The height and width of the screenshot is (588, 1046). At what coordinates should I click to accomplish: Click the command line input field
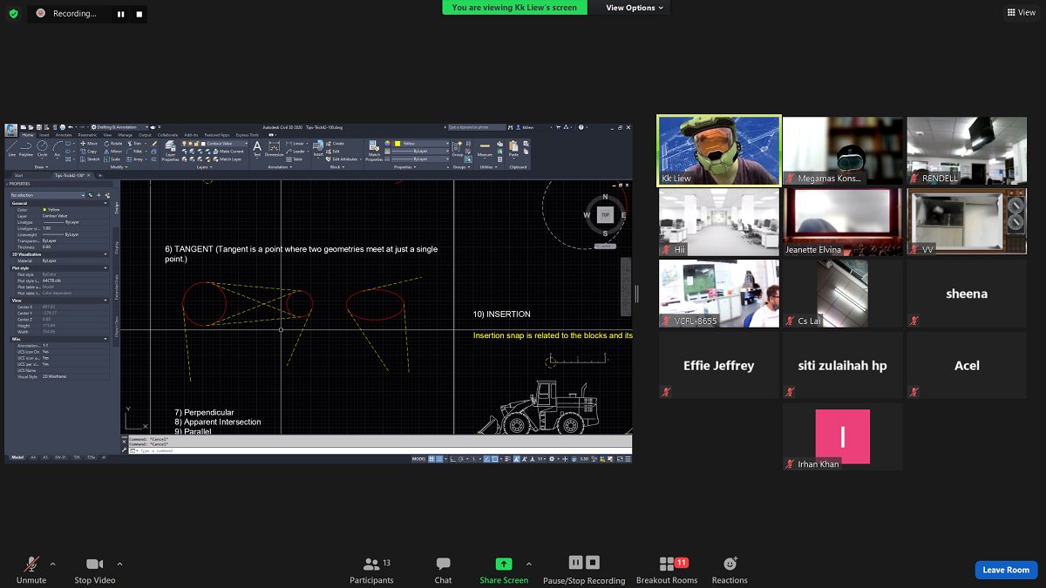379,450
